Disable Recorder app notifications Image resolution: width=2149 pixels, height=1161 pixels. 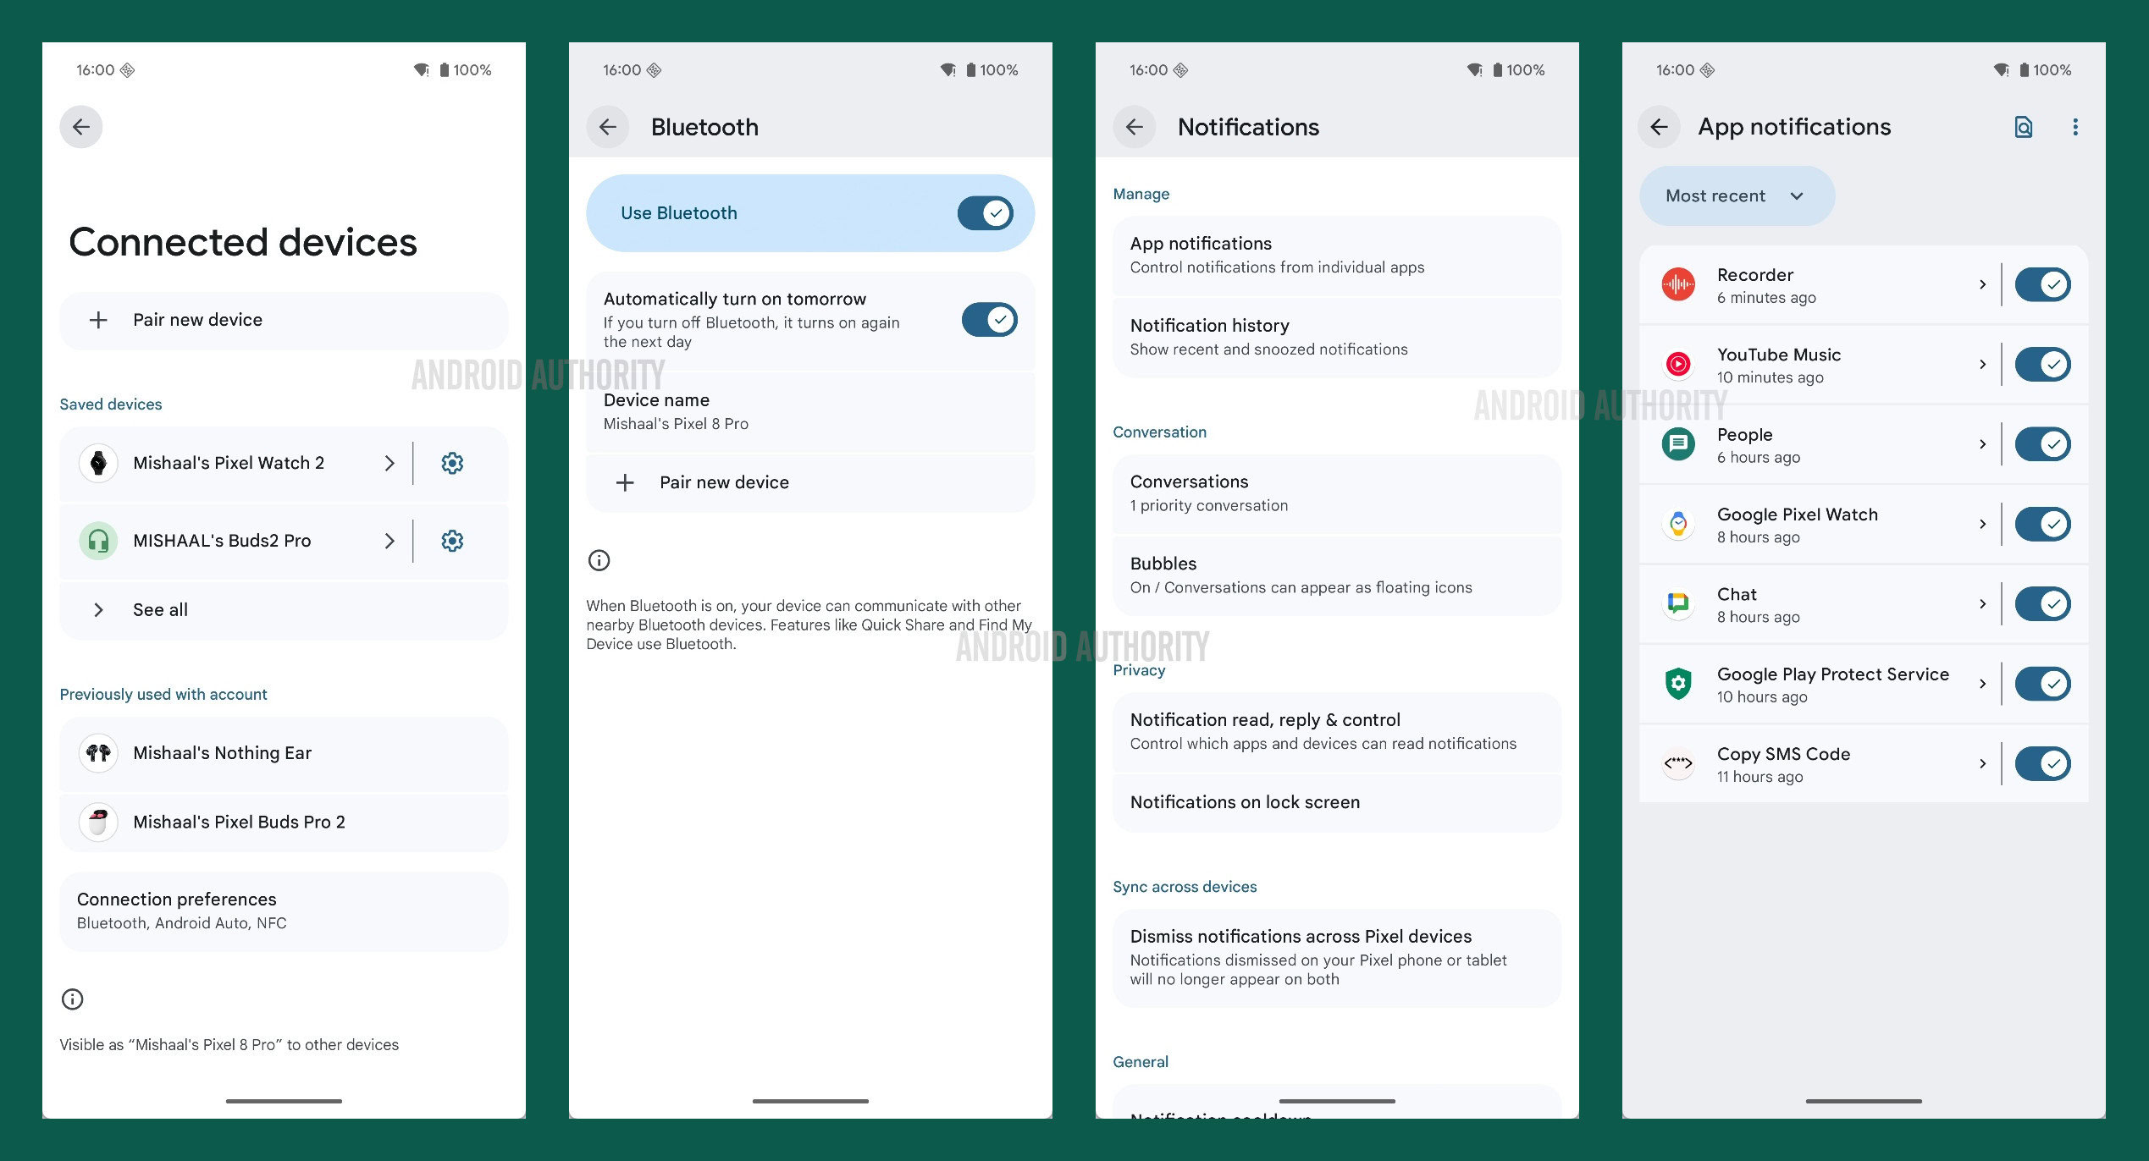(x=2046, y=284)
